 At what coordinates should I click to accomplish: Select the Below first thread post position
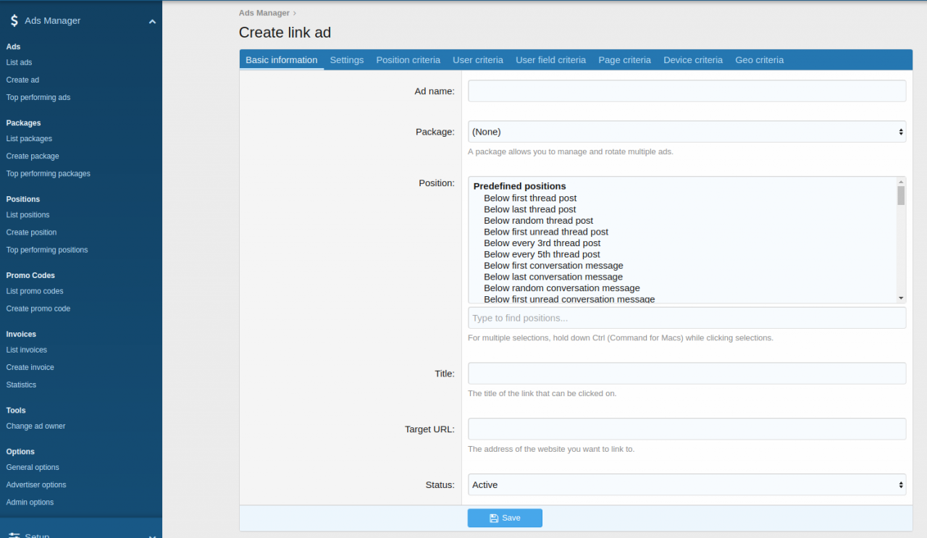pyautogui.click(x=530, y=198)
